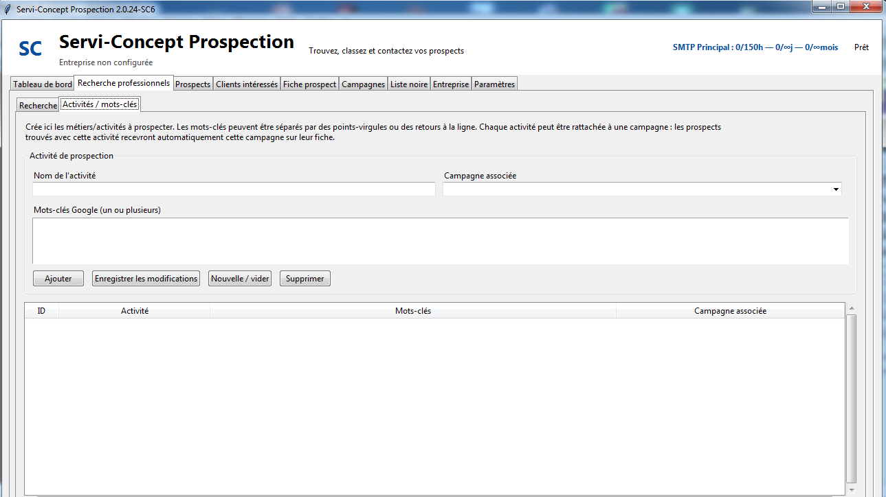886x497 pixels.
Task: Focus the Nom de l'activité field
Action: tap(234, 189)
